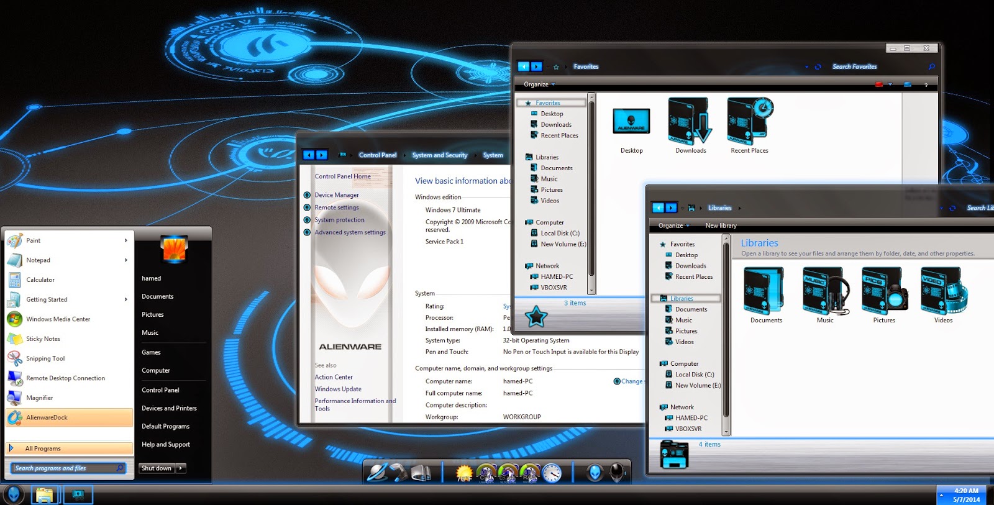Launch Magnifier from Start menu
The height and width of the screenshot is (505, 994).
(x=68, y=398)
